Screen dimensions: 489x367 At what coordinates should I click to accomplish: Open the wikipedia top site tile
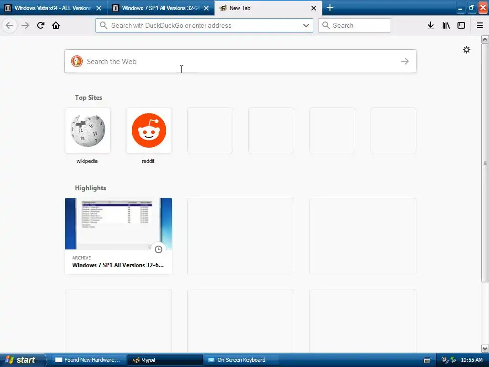tap(88, 130)
